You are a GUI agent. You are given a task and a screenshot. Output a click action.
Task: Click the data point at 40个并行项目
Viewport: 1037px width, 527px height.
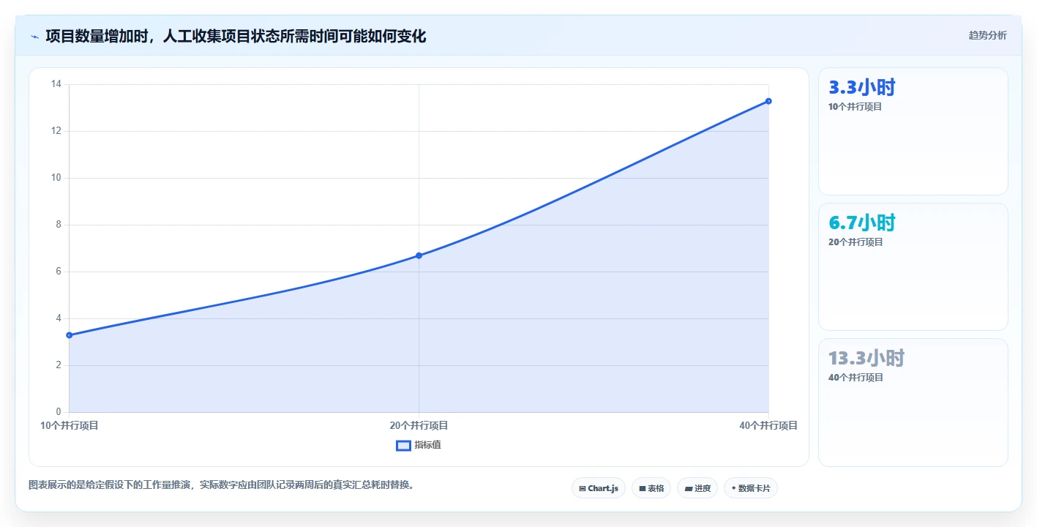768,101
